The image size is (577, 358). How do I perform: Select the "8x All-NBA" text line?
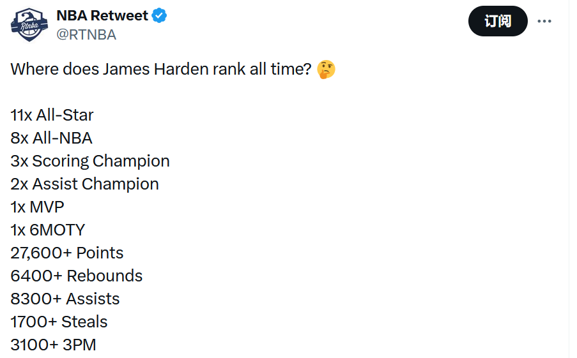(51, 138)
